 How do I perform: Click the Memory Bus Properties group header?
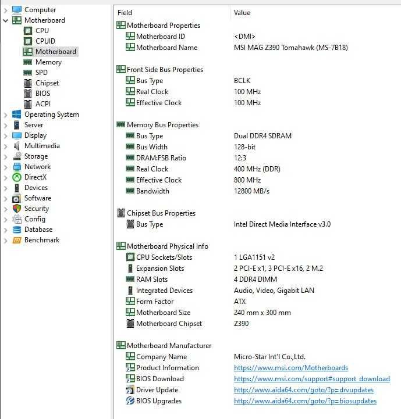click(x=163, y=125)
